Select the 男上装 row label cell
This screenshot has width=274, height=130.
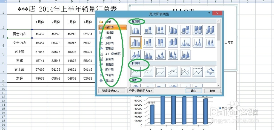click(19, 52)
